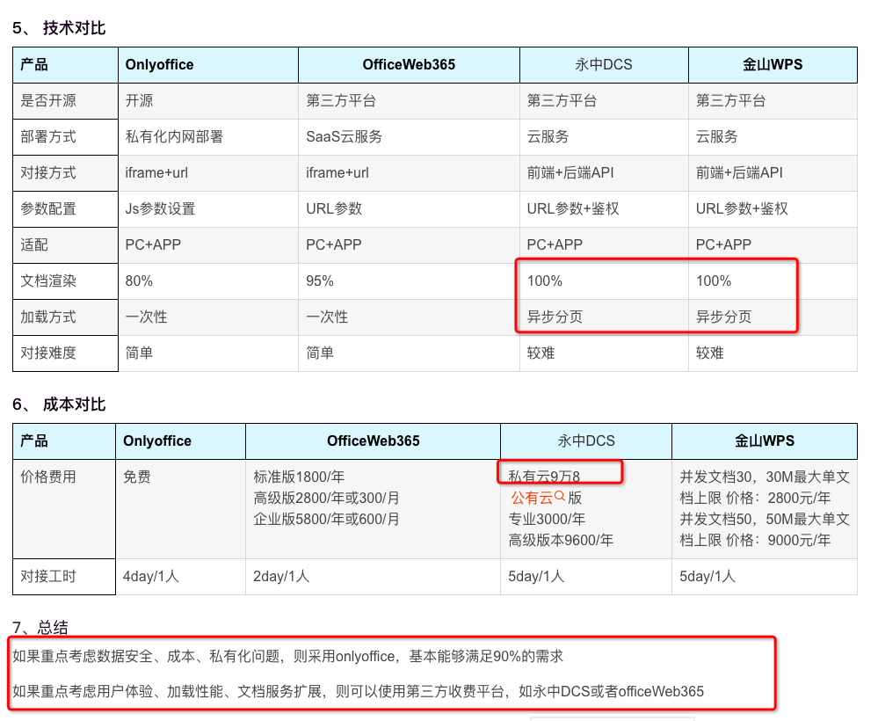Select the OfficeWeb365 header in the 成本对比 table
The height and width of the screenshot is (721, 878).
[373, 441]
